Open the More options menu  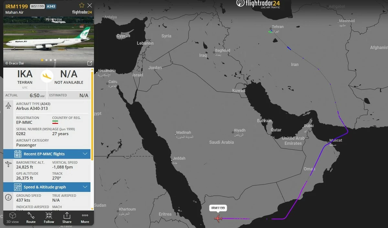85,218
